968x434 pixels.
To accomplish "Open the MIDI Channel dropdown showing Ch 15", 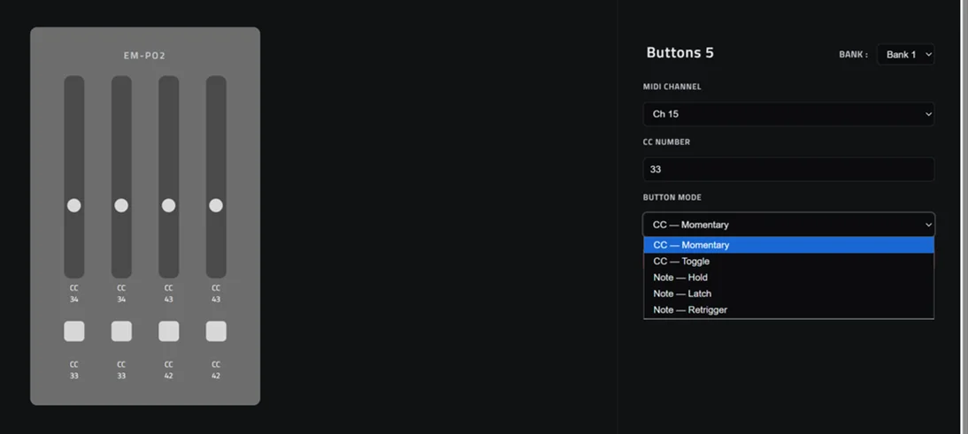I will coord(788,114).
